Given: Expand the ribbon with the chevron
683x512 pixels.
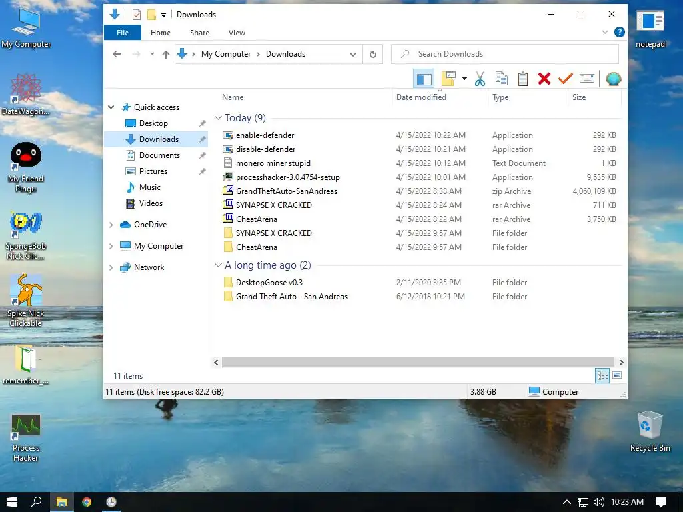Looking at the screenshot, I should pos(604,32).
